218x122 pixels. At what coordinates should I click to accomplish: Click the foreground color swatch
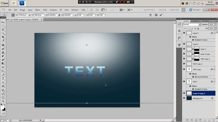(x=2, y=108)
